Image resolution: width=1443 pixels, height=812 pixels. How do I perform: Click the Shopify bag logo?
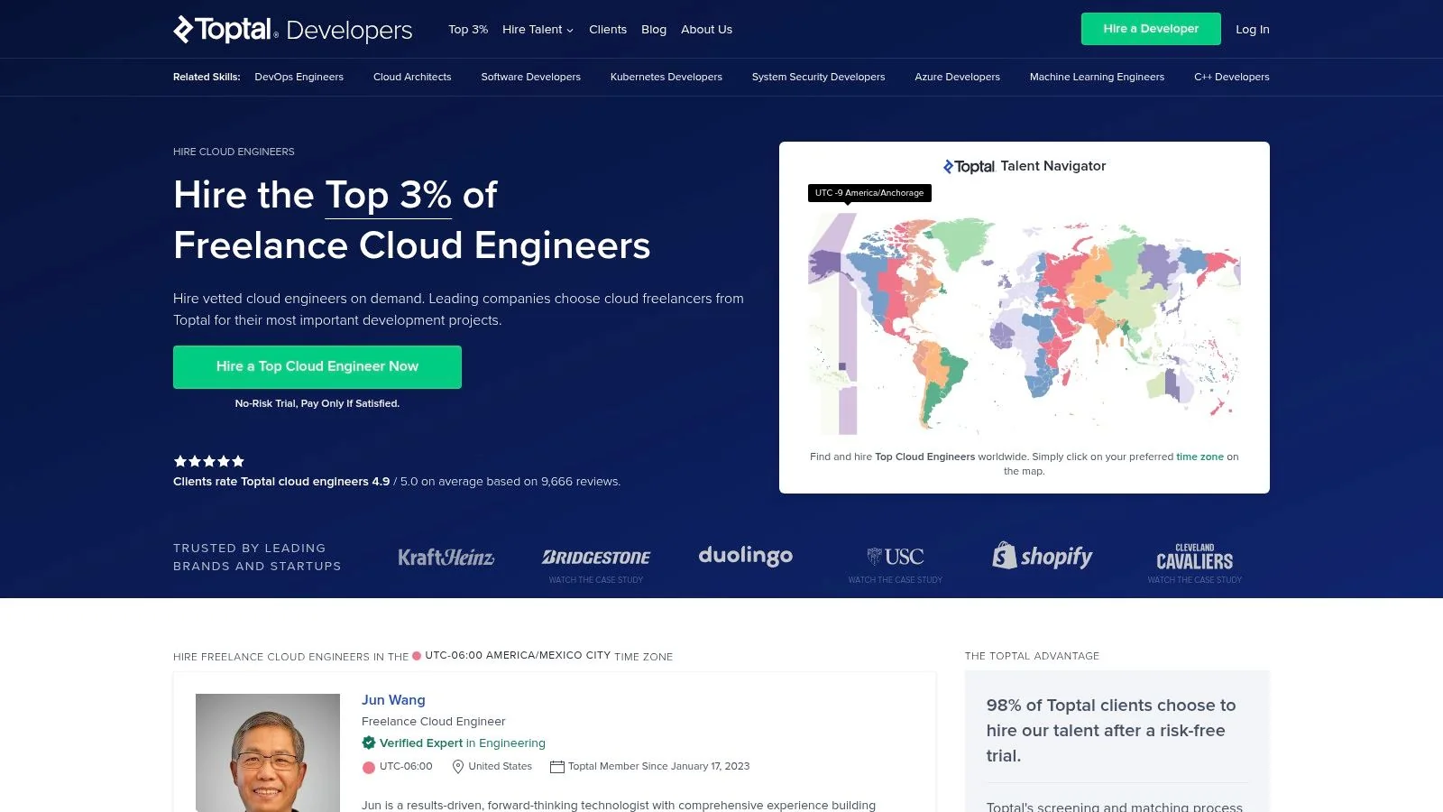(x=1004, y=556)
